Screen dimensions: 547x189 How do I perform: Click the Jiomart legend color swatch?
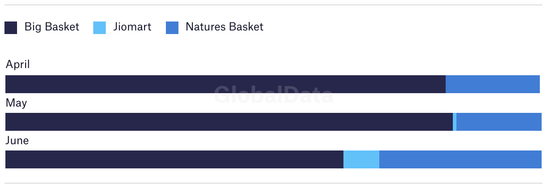point(100,28)
